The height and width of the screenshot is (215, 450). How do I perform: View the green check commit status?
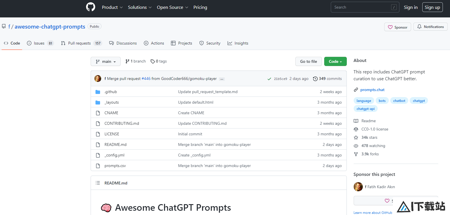[269, 79]
